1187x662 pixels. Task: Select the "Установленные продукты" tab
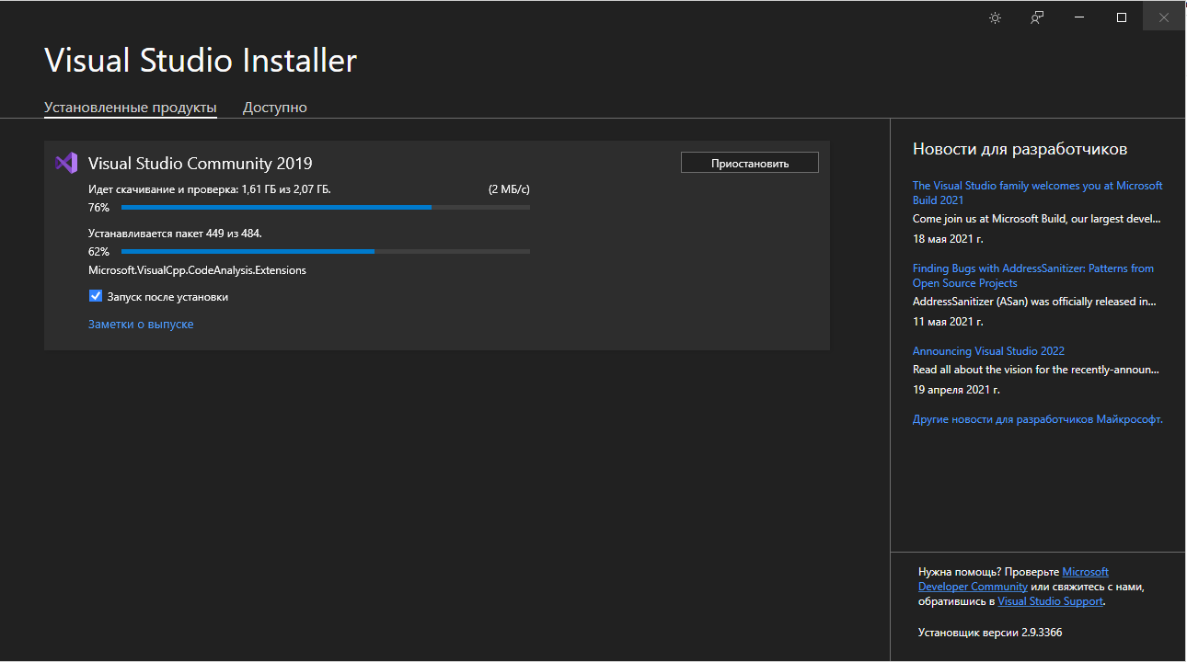pos(131,108)
